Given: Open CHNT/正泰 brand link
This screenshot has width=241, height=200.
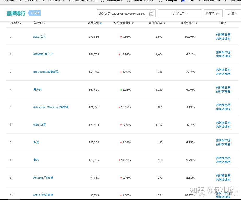Looking at the screenshot, I should click(x=39, y=125).
